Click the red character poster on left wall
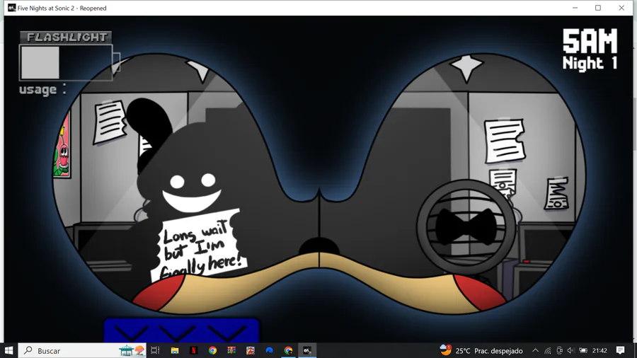Screen dimensions: 637x358 click(x=62, y=146)
